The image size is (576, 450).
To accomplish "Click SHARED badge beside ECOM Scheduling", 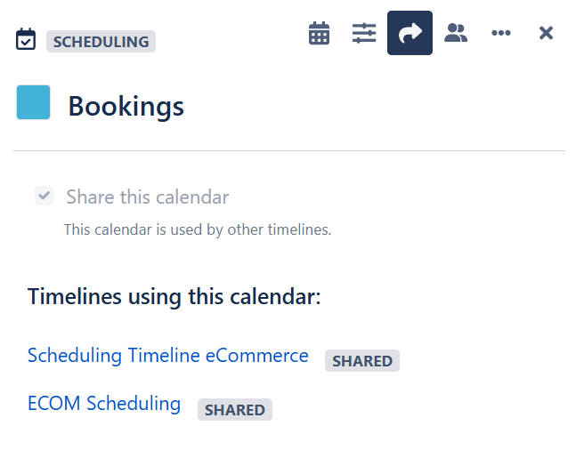I will (x=234, y=410).
